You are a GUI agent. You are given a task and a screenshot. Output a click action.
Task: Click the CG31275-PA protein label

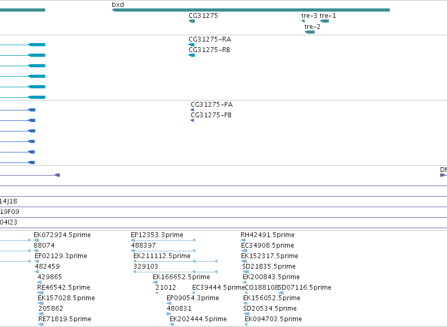pos(212,105)
